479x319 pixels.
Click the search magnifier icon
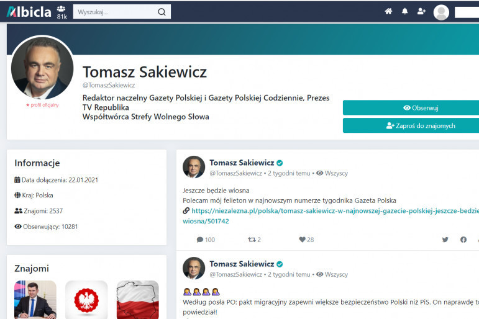click(162, 12)
